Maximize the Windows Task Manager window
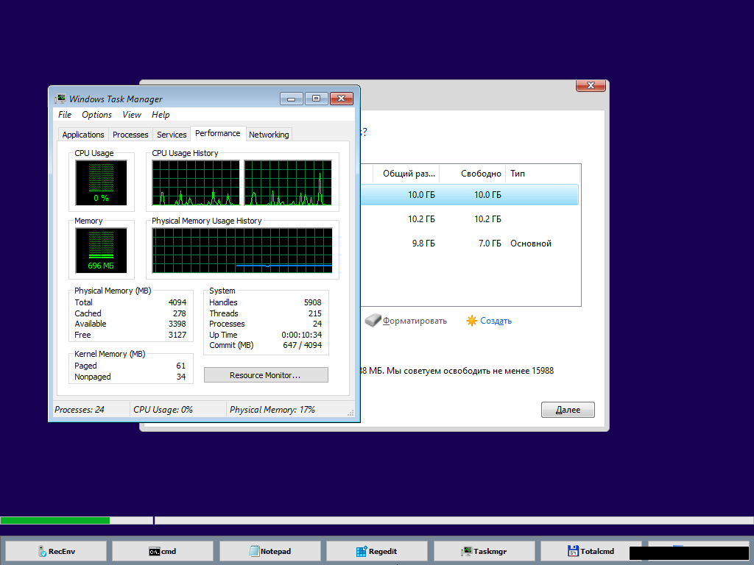This screenshot has height=565, width=754. (x=316, y=99)
